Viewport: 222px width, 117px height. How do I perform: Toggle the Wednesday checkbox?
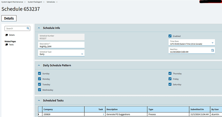[x=40, y=90]
